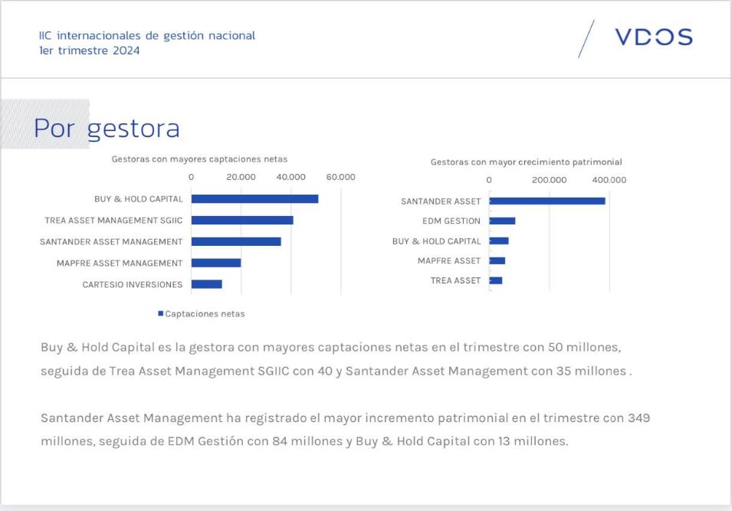The width and height of the screenshot is (732, 511).
Task: Click chart title 'Gestoras con mayores captaciones netas'
Action: coord(199,159)
